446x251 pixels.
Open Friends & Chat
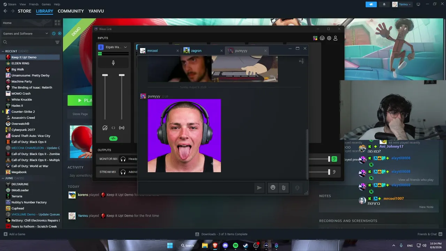[x=430, y=234]
